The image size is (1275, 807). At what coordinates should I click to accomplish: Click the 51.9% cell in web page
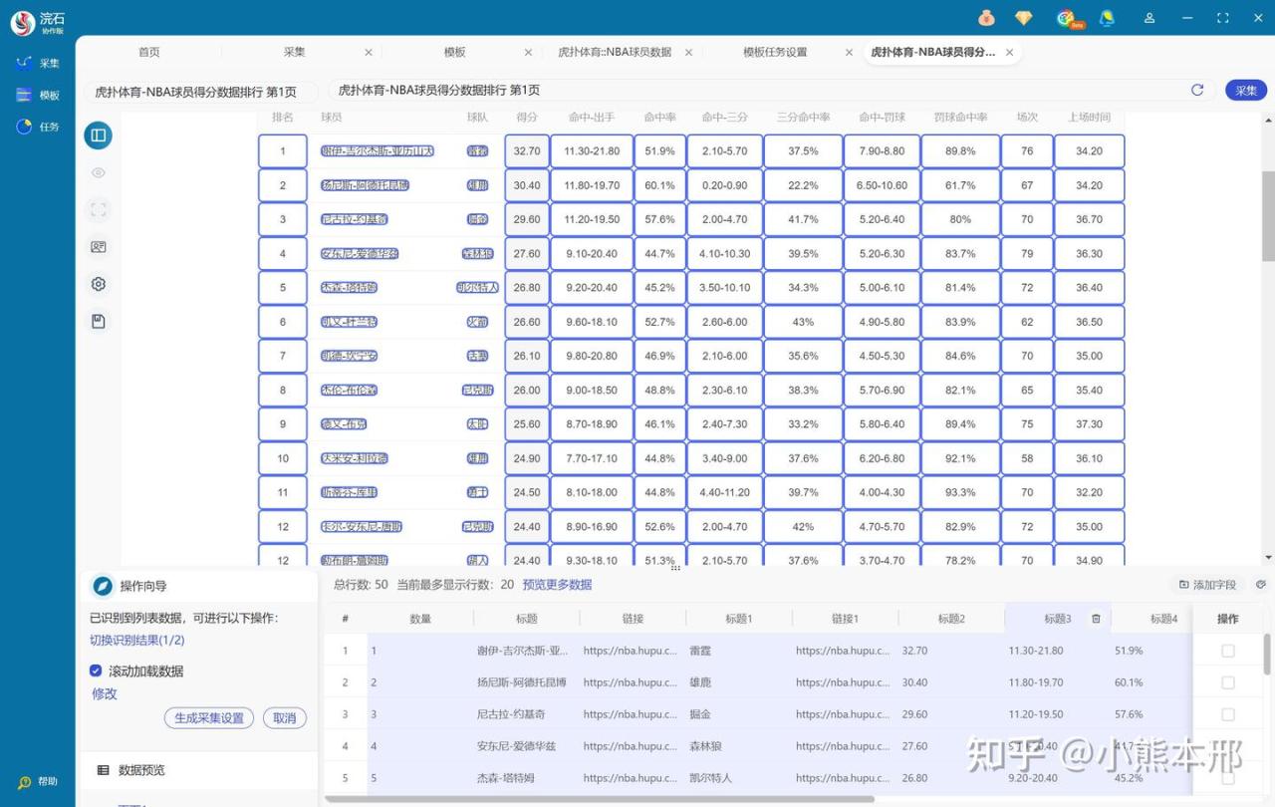[x=659, y=151]
